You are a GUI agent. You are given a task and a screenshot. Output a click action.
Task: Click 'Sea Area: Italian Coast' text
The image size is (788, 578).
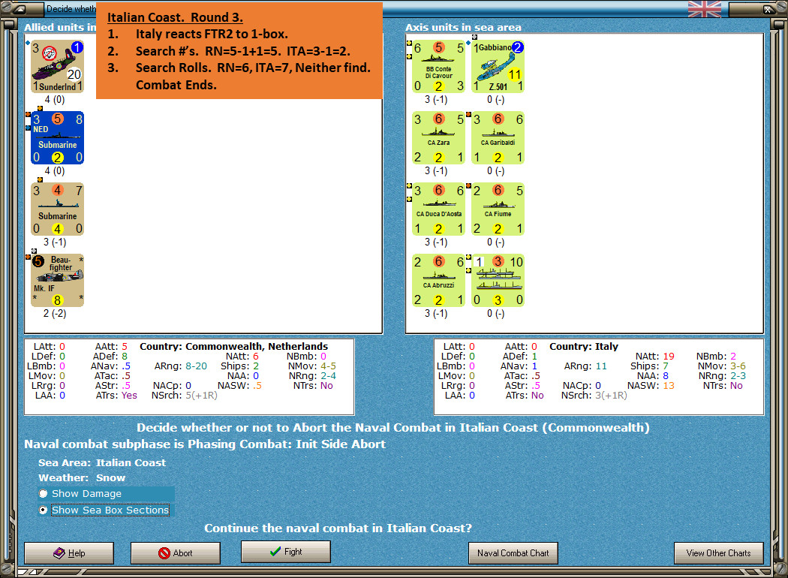pos(102,462)
